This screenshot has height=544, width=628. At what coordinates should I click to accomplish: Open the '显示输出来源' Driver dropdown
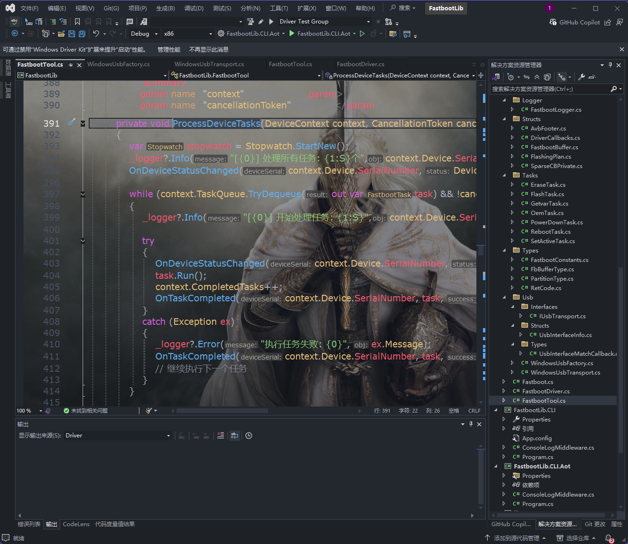(117, 435)
